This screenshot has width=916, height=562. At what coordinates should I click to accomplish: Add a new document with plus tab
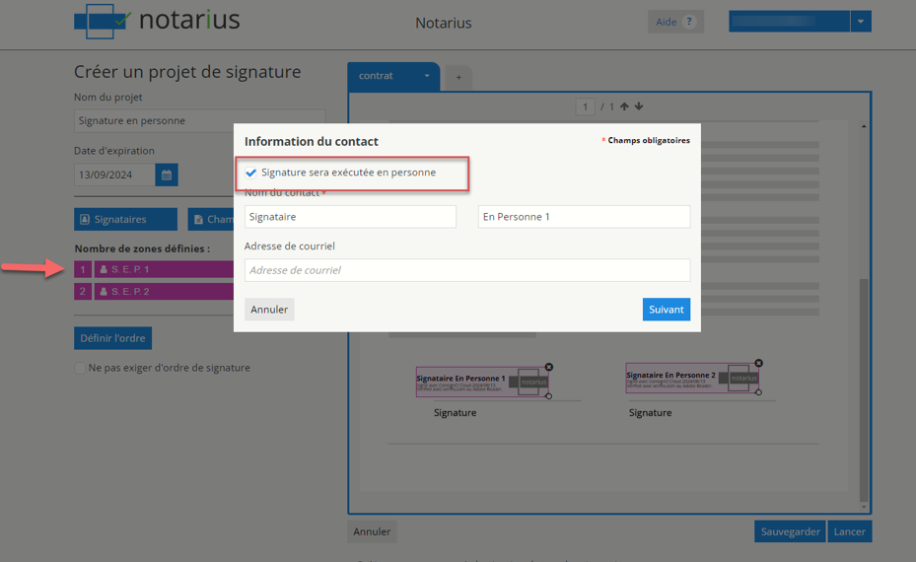point(458,77)
